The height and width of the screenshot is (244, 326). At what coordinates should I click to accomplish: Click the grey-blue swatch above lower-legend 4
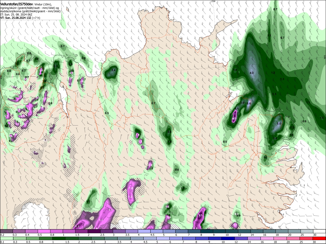click(137, 238)
